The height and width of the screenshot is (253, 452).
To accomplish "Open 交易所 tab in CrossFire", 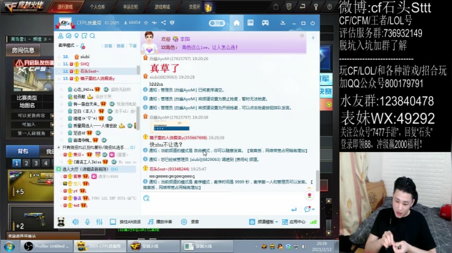I will (194, 7).
